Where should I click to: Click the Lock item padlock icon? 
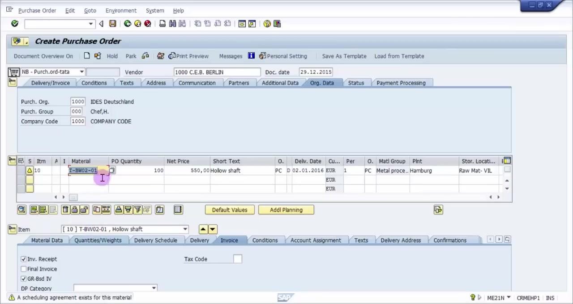point(74,210)
